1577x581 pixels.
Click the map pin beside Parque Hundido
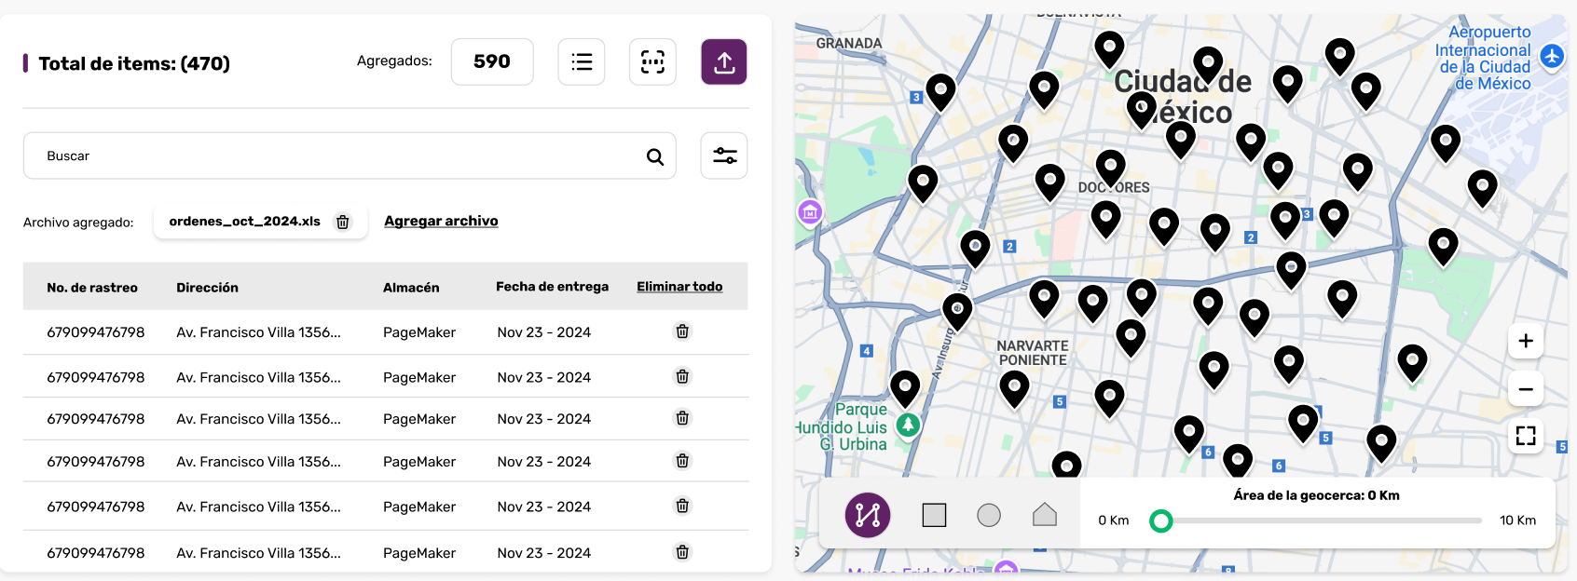click(x=905, y=388)
